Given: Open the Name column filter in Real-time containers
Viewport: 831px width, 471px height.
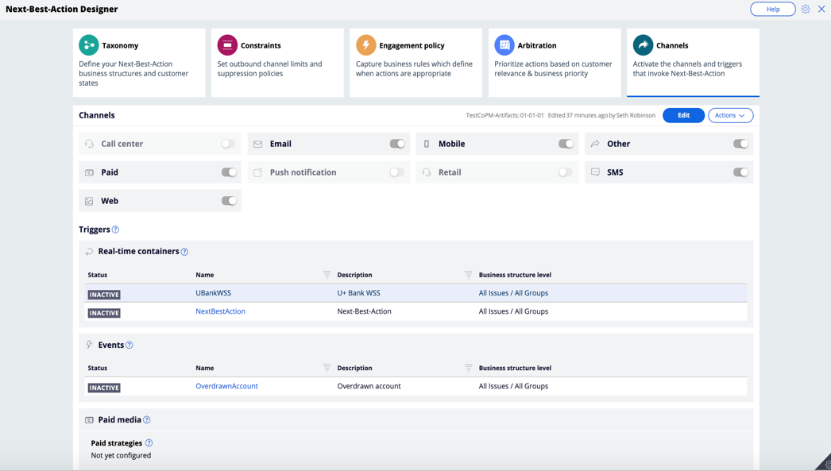Looking at the screenshot, I should pos(326,274).
